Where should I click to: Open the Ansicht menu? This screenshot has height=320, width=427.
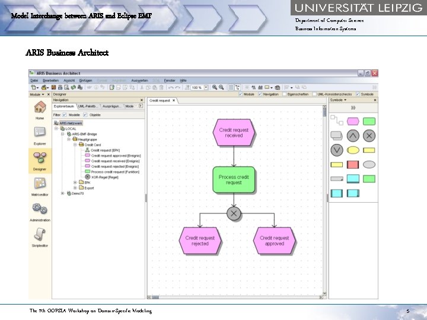[69, 81]
